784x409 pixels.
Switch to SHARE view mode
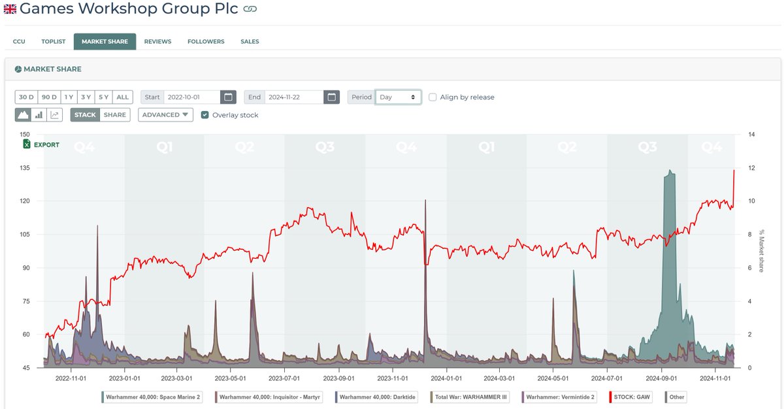point(115,115)
